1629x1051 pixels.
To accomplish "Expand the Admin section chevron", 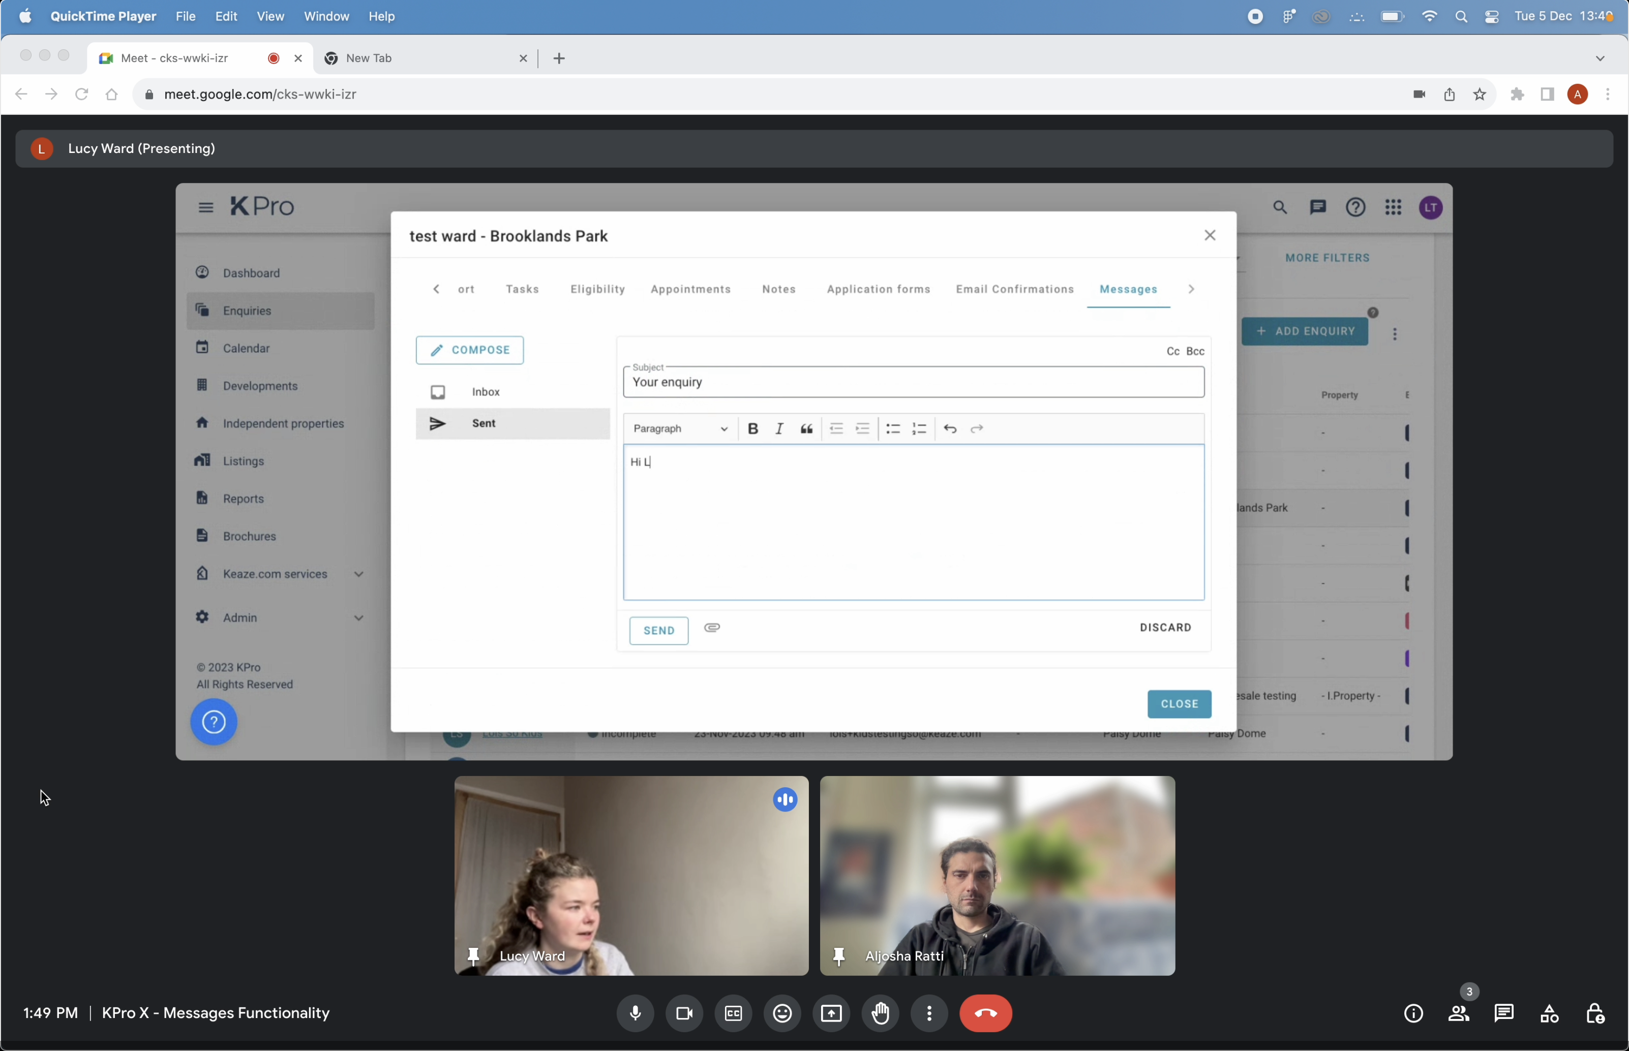I will (x=358, y=617).
